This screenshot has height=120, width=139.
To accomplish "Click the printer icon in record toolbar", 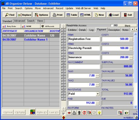I will click(x=74, y=113).
